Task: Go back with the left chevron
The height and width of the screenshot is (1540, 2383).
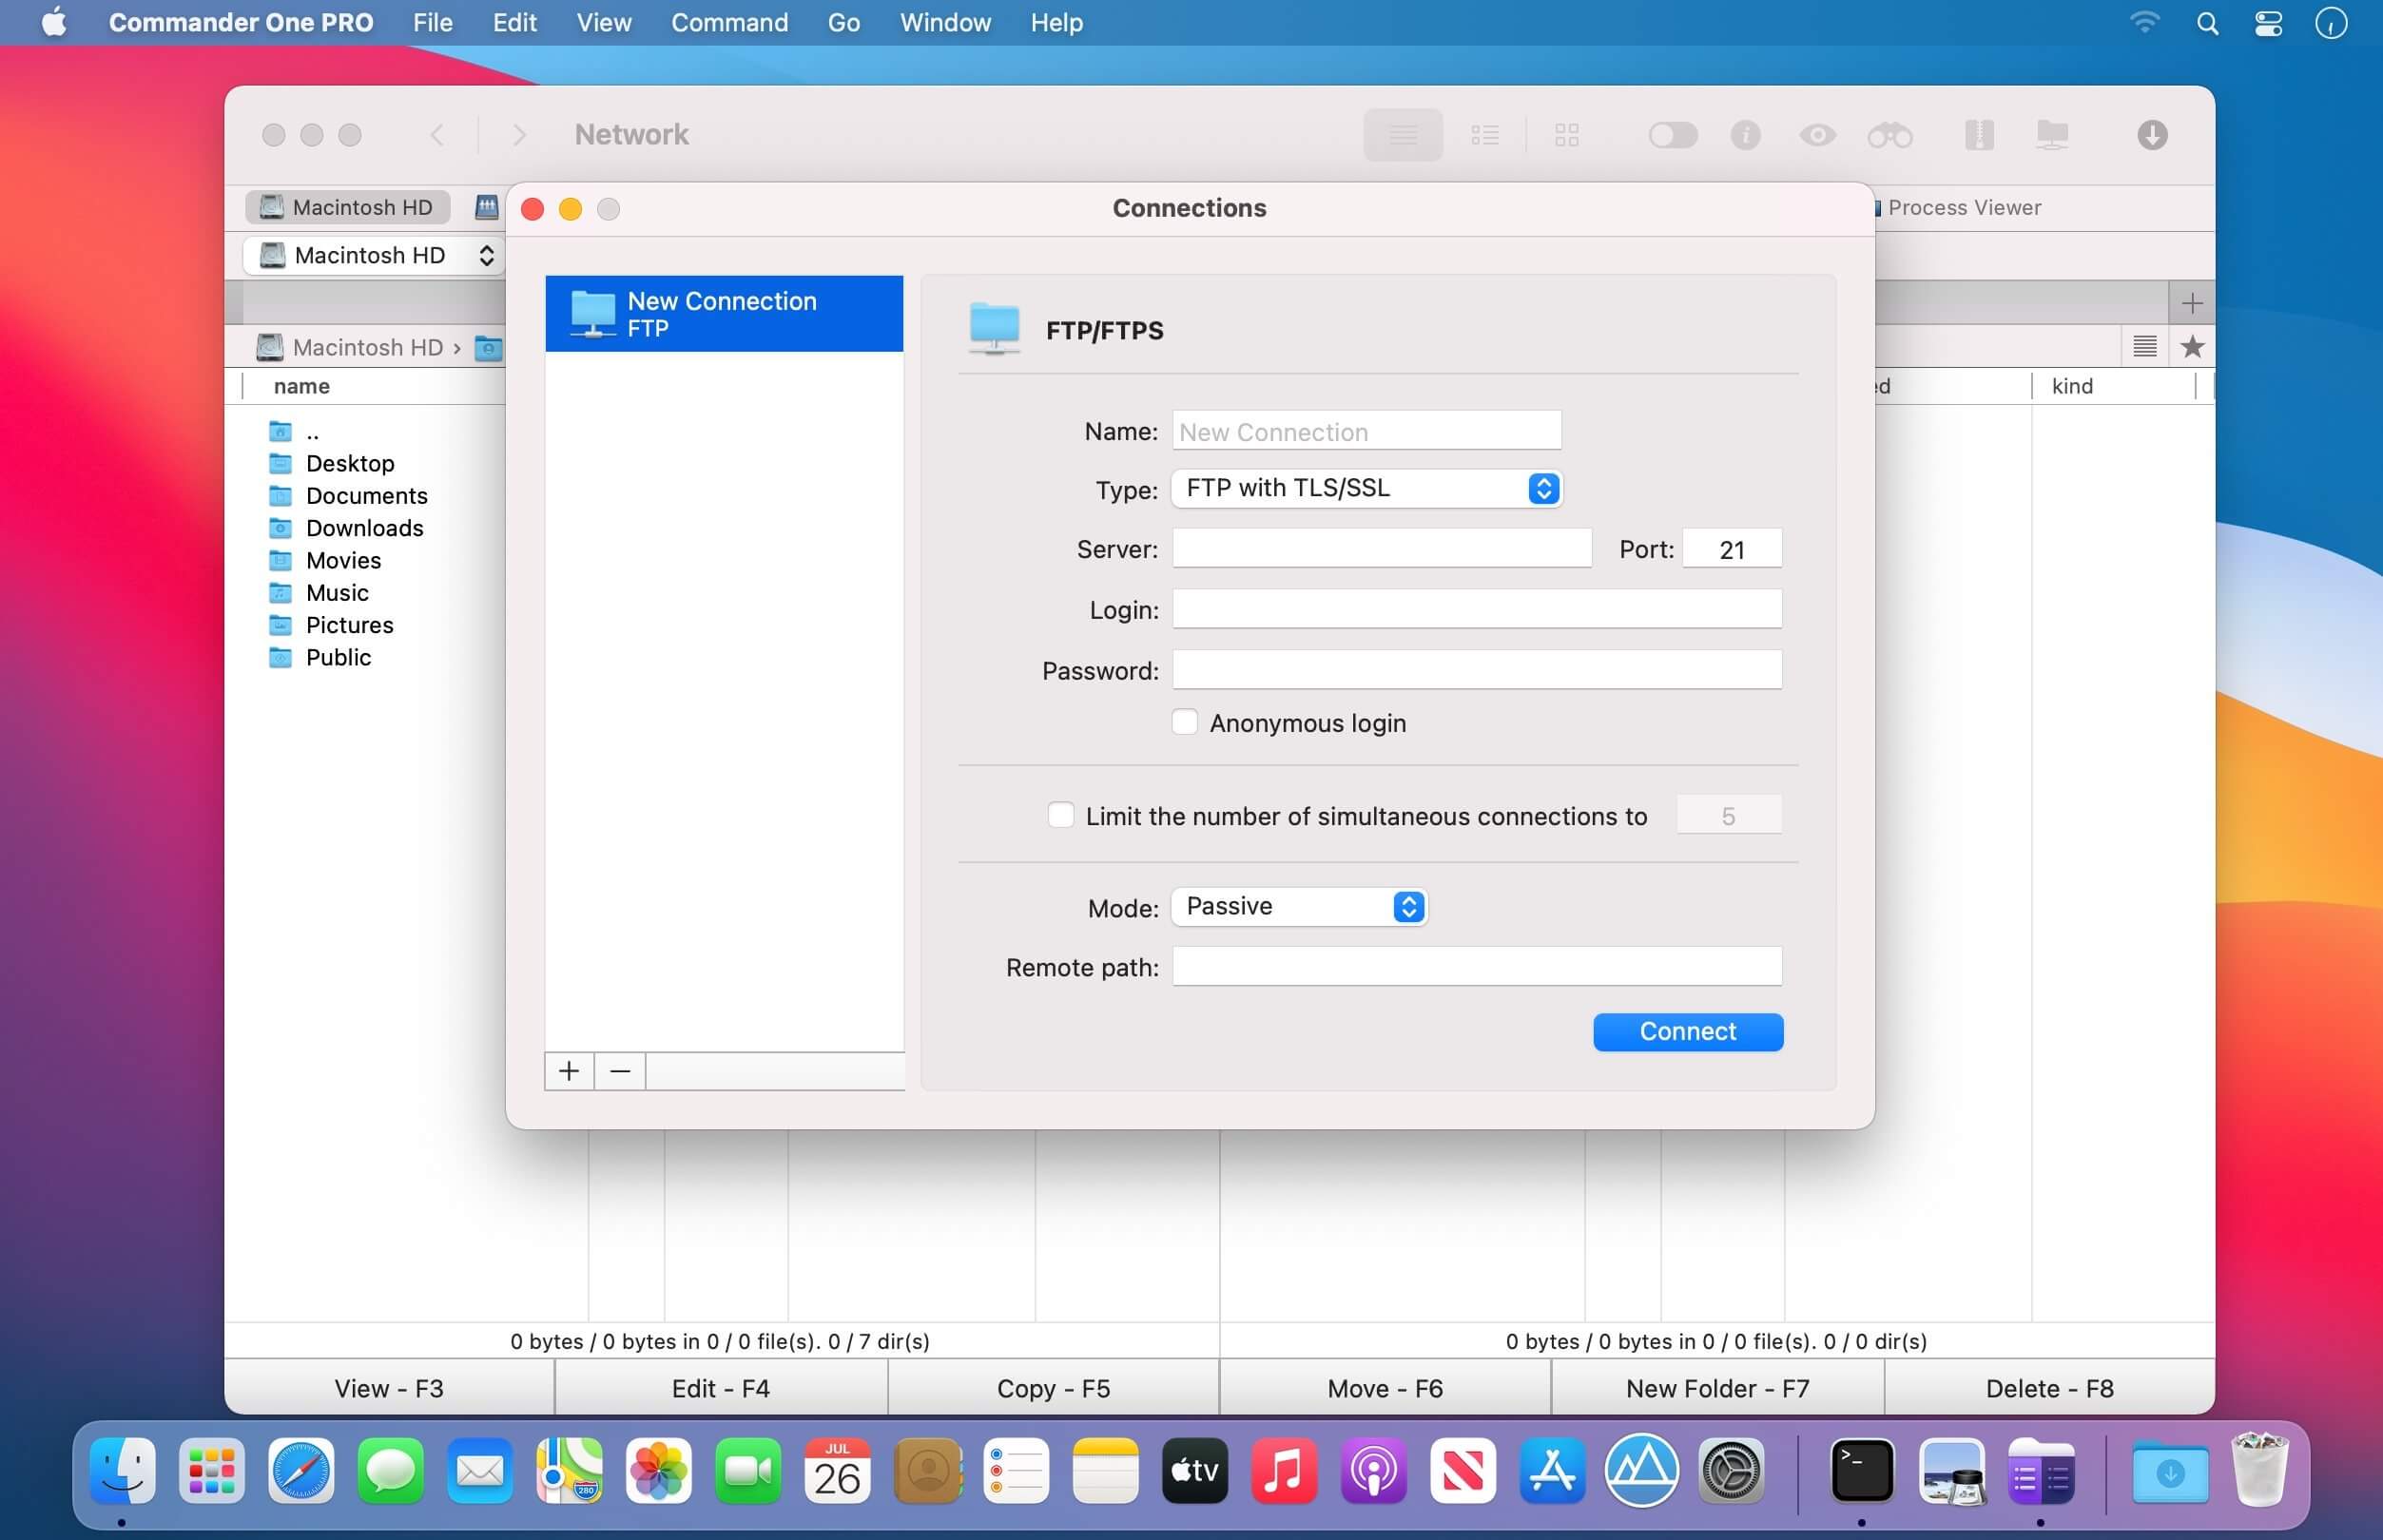Action: [437, 135]
